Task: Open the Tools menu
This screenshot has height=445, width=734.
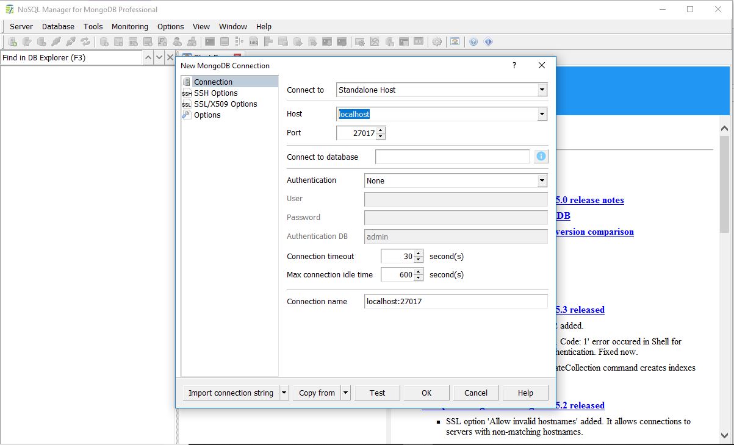Action: coord(93,26)
